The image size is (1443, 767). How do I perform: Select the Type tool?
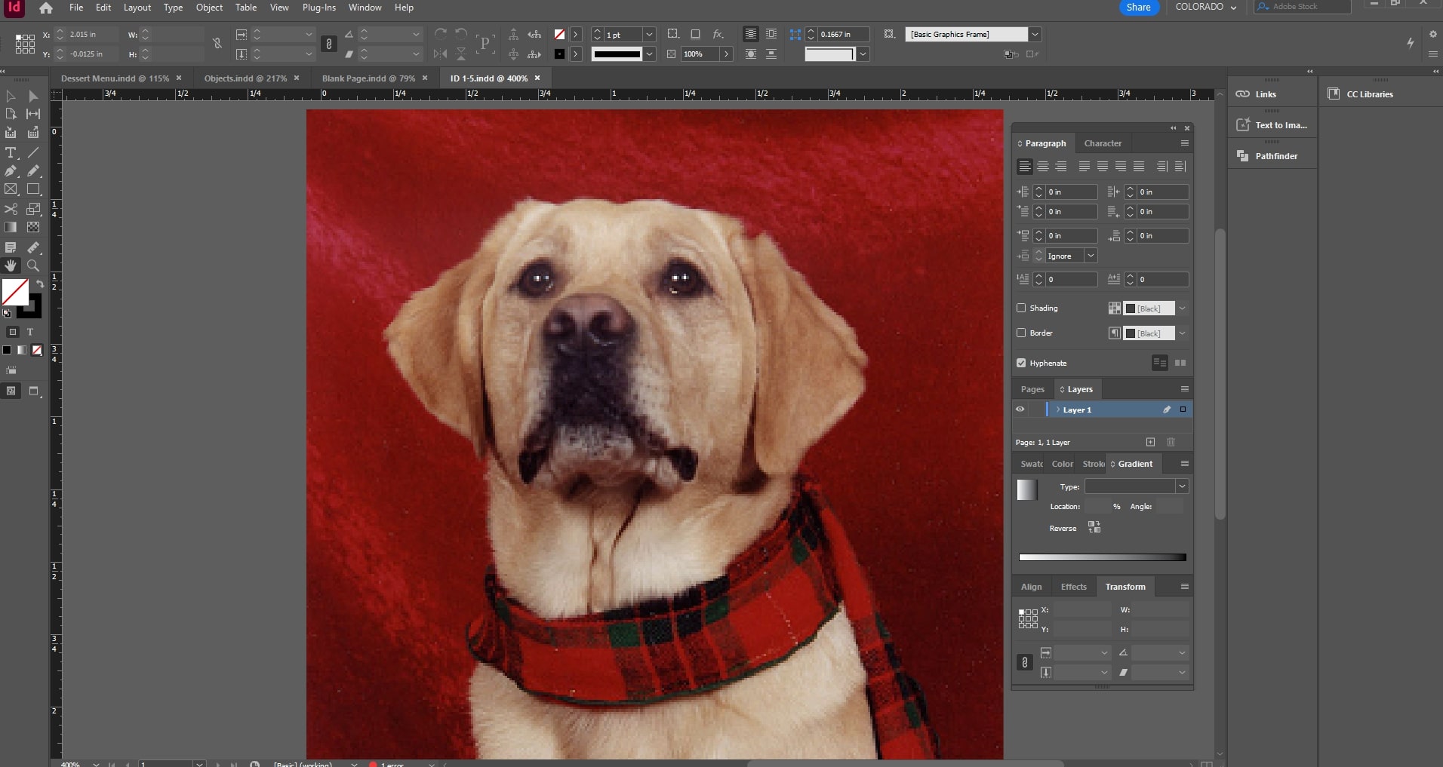[x=11, y=152]
